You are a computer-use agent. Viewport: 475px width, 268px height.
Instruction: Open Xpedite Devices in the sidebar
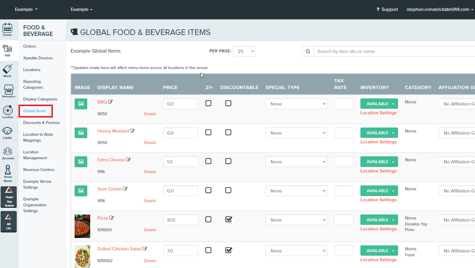[38, 58]
